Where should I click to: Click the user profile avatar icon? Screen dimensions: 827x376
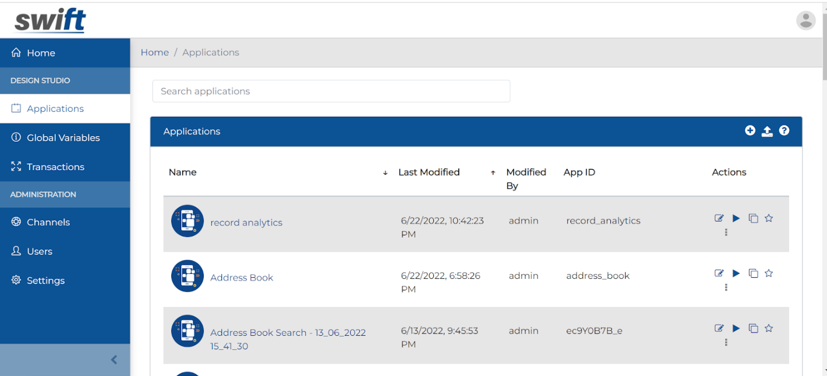coord(806,20)
